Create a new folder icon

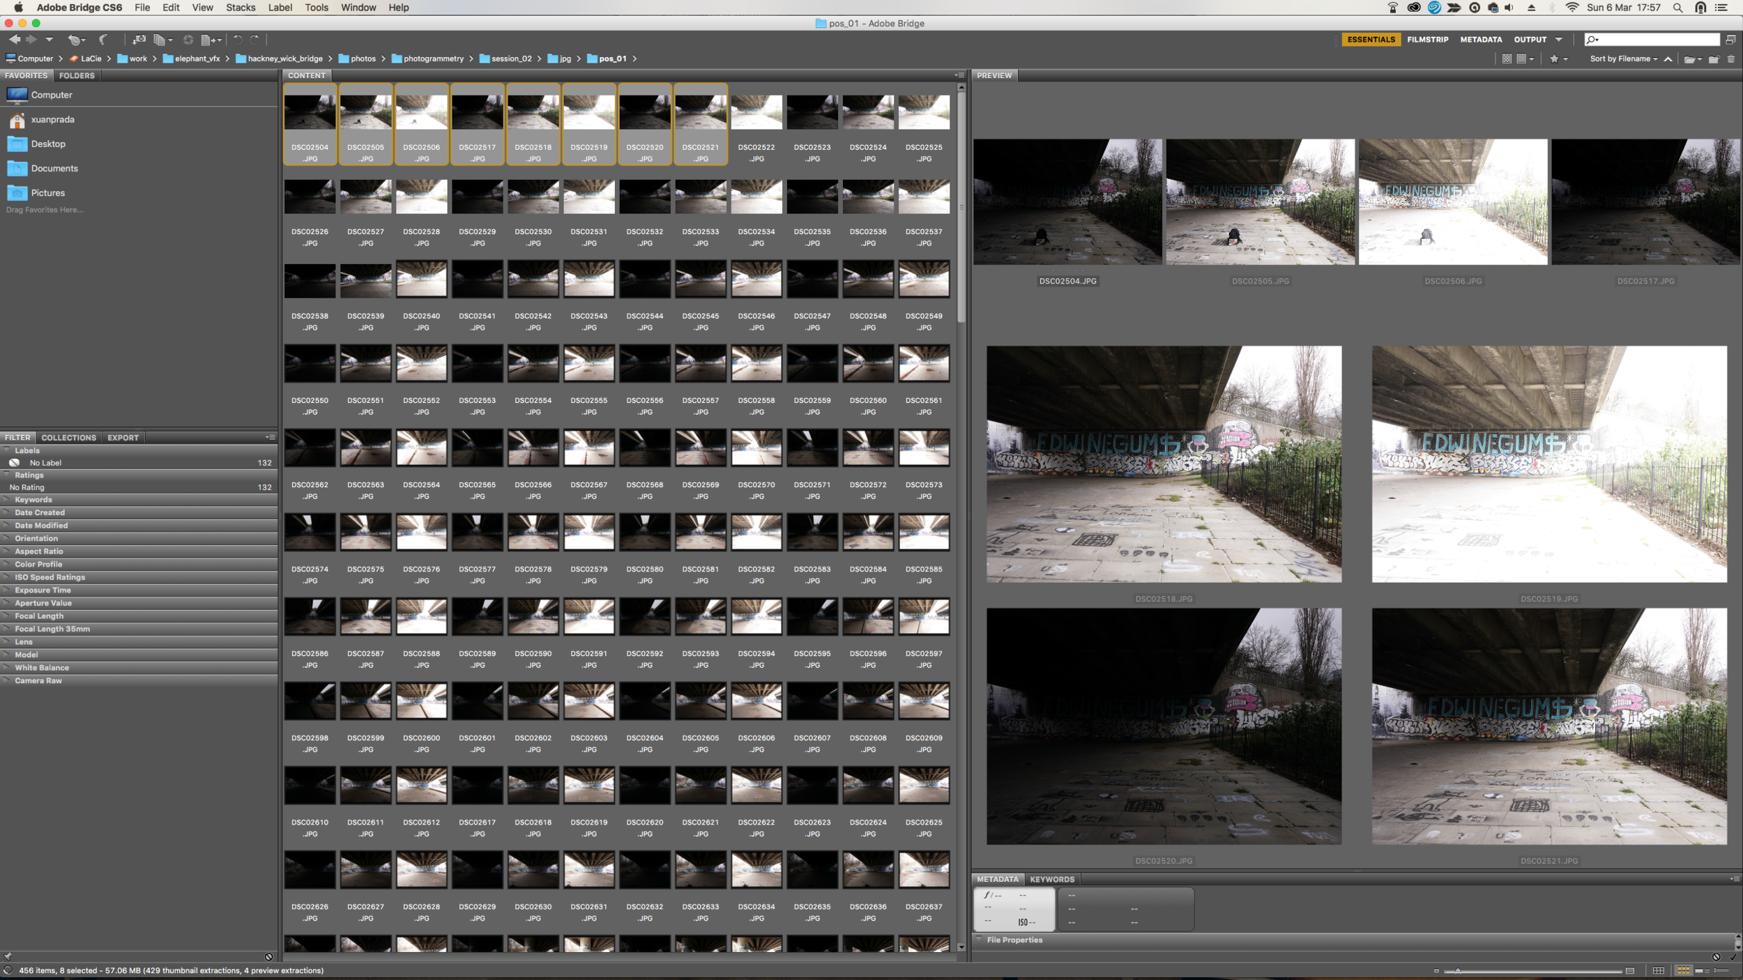tap(1714, 59)
